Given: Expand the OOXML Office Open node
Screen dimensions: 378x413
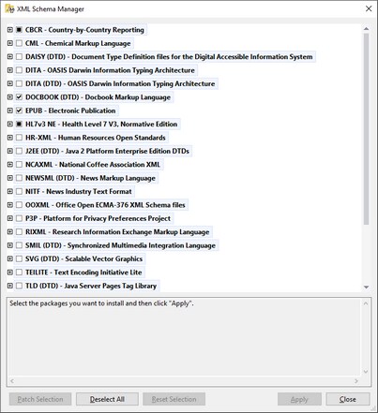Looking at the screenshot, I should pyautogui.click(x=10, y=205).
